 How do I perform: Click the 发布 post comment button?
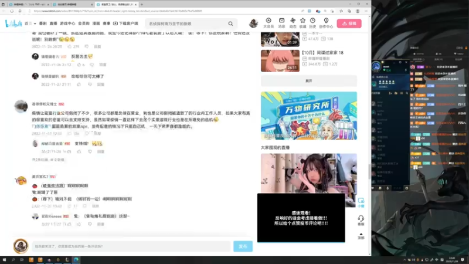point(243,246)
